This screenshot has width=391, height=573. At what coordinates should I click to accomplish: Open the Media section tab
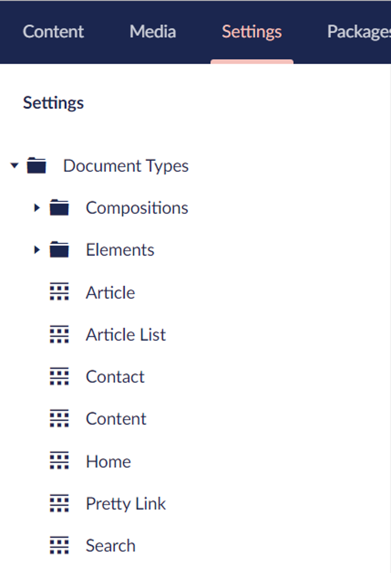153,32
